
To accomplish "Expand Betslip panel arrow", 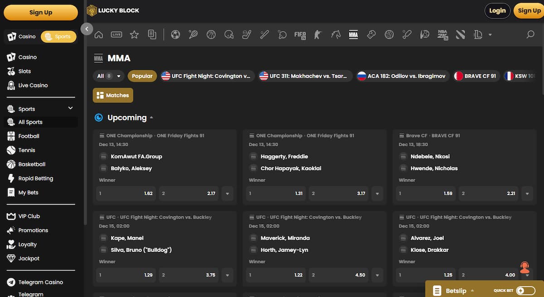I will [x=472, y=291].
